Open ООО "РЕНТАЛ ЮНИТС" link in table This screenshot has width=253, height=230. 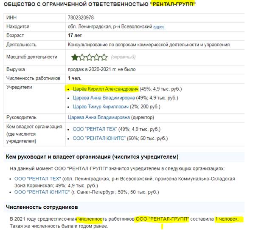coord(99,138)
